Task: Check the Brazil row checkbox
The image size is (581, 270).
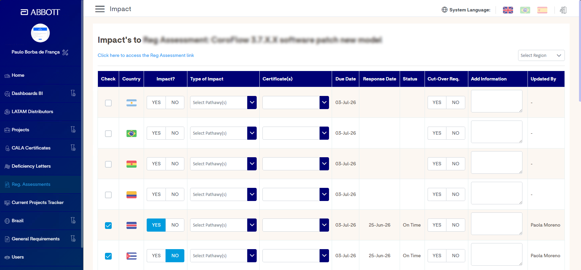Action: (108, 133)
